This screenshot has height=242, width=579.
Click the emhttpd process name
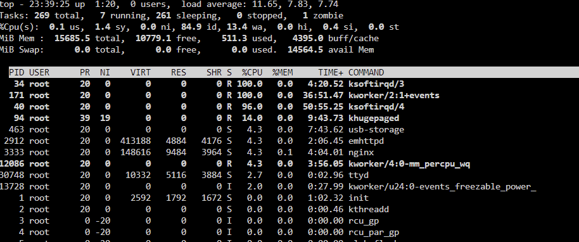pyautogui.click(x=366, y=141)
